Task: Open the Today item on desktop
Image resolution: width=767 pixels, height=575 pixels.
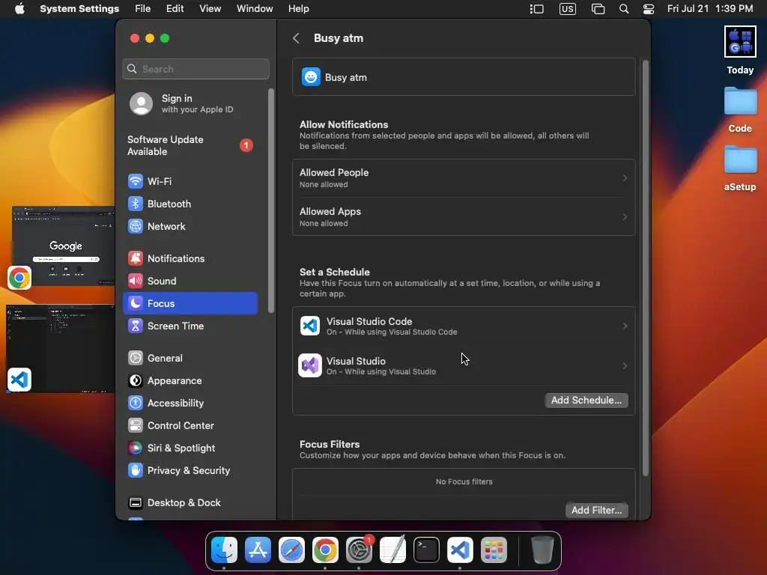Action: click(x=739, y=50)
